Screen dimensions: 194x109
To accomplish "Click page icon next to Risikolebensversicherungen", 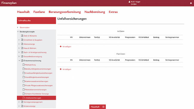I will pyautogui.click(x=24, y=89).
